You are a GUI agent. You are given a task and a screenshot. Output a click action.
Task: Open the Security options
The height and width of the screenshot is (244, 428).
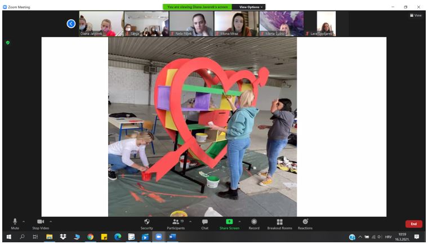(x=146, y=223)
